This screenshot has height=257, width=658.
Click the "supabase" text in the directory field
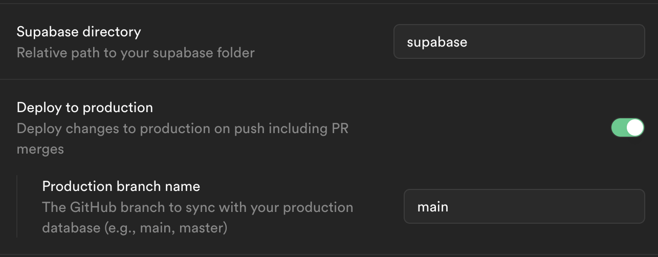(x=437, y=41)
